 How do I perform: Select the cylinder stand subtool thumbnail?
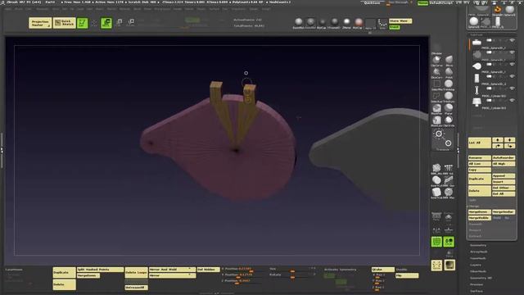tap(477, 102)
